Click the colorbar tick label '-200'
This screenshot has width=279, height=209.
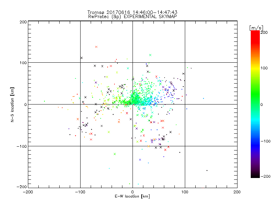tap(265, 176)
